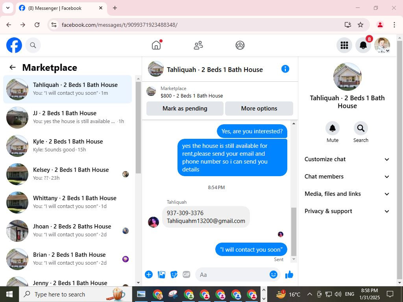403x302 pixels.
Task: Open Chrome tab search dropdown
Action: point(8,8)
